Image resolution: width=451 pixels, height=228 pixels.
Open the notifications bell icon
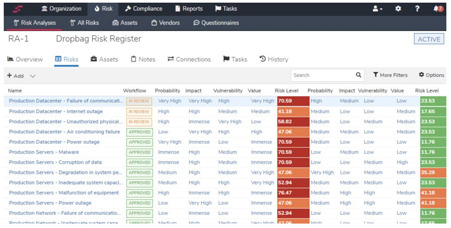tap(437, 9)
